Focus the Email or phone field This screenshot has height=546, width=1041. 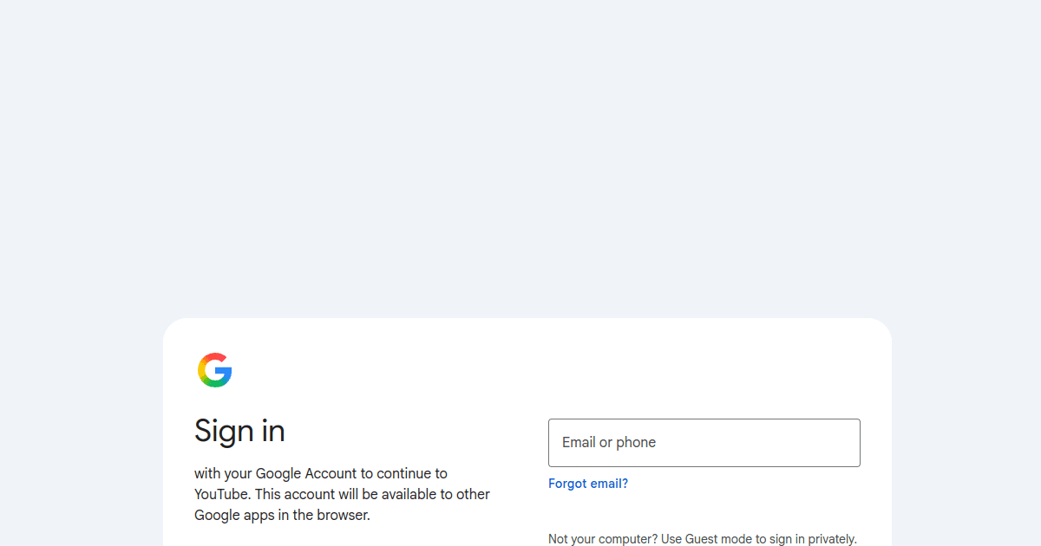(x=704, y=443)
